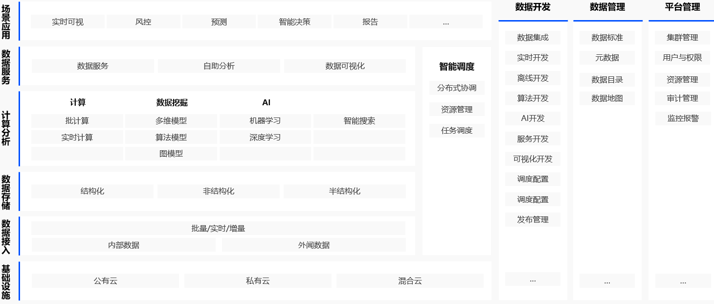Click 元数据 under 数据管理

pyautogui.click(x=607, y=58)
